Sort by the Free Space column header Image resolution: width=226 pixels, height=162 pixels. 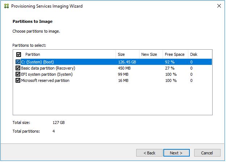175,54
